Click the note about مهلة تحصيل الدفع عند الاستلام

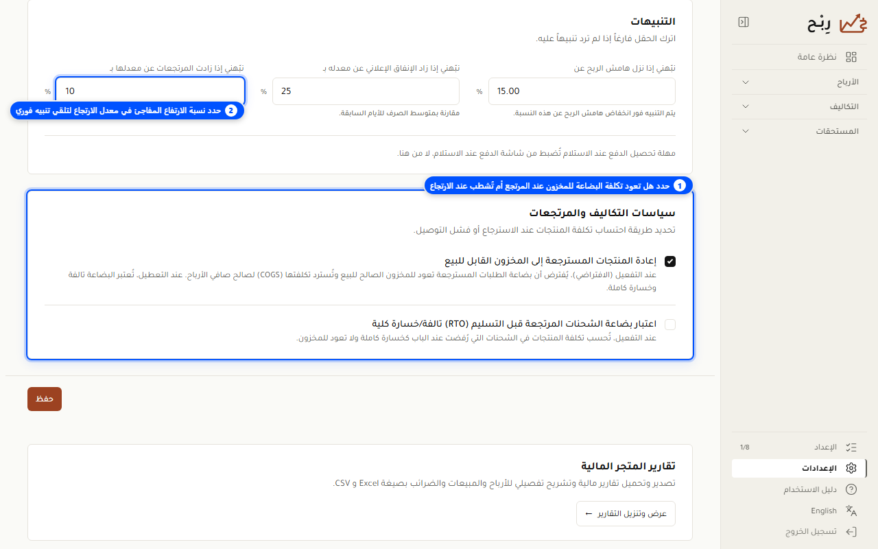coord(536,152)
